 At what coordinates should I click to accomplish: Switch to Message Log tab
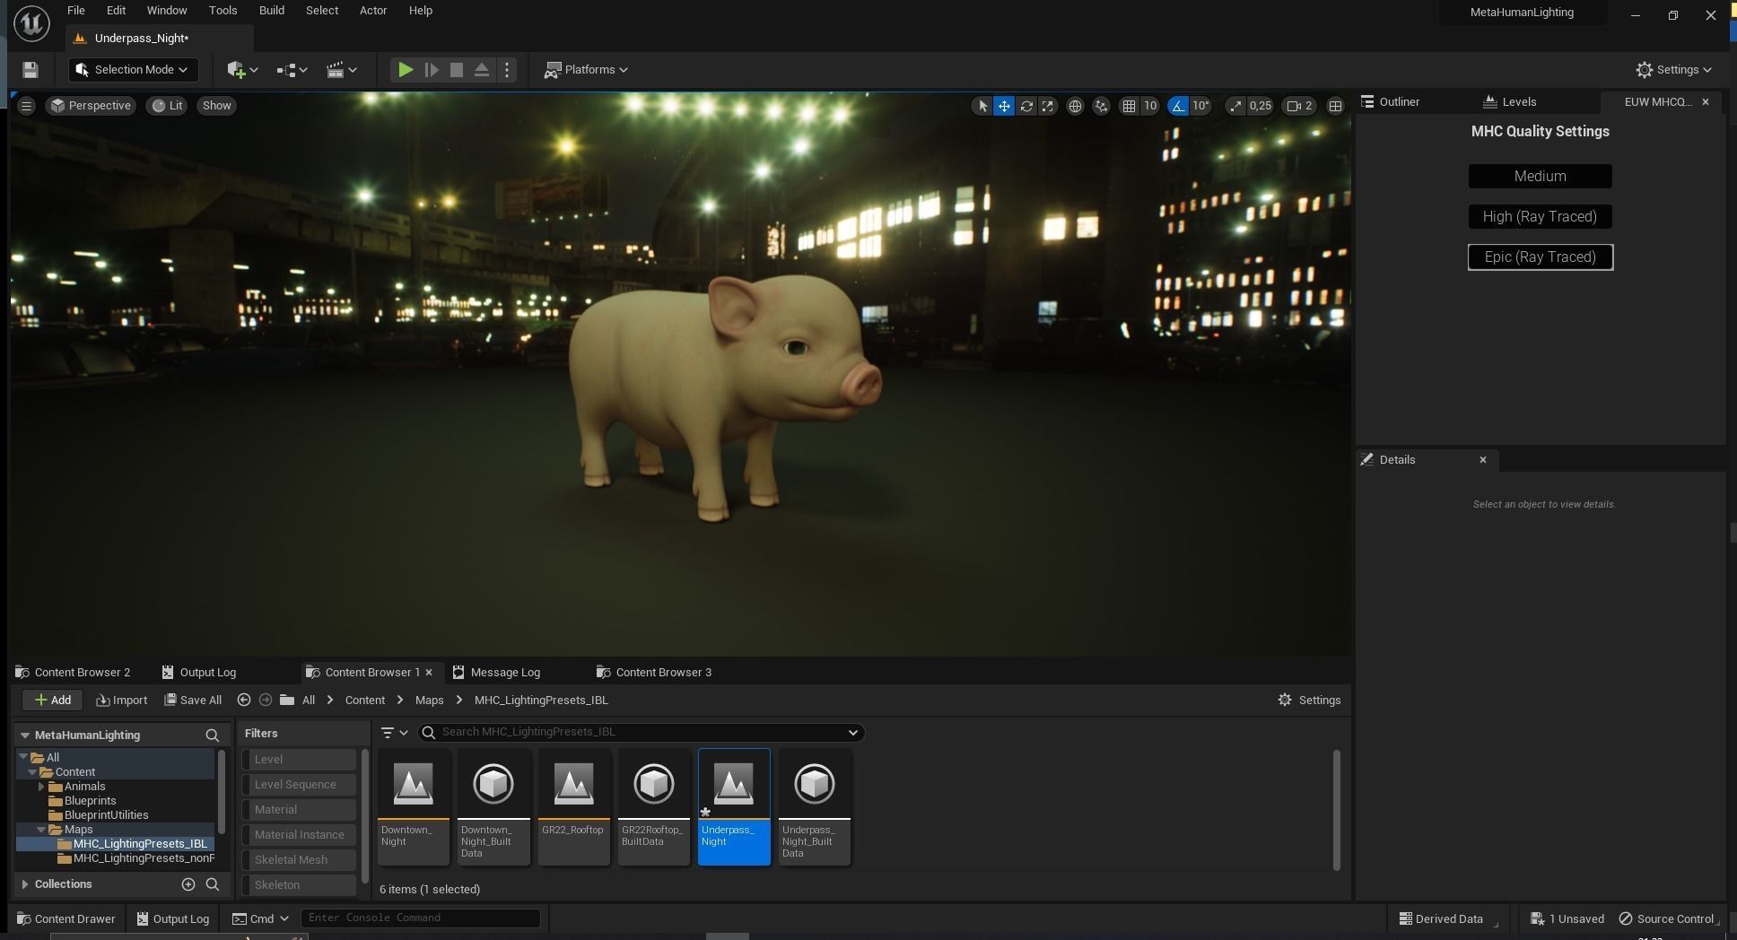coord(496,673)
